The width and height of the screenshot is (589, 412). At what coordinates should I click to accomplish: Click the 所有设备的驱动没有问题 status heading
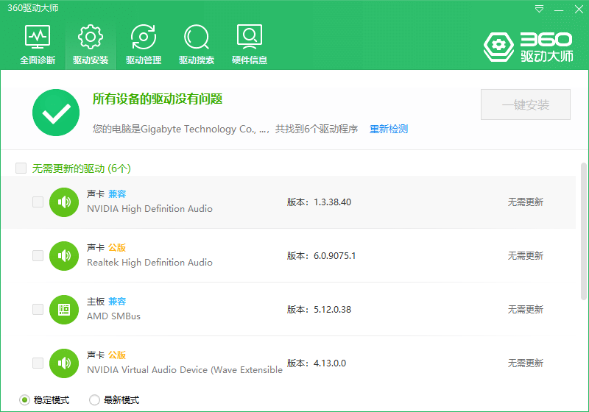158,99
